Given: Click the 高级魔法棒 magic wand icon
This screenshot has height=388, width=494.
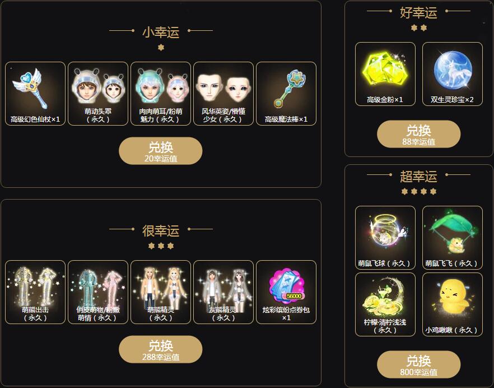Looking at the screenshot, I should pyautogui.click(x=286, y=94).
